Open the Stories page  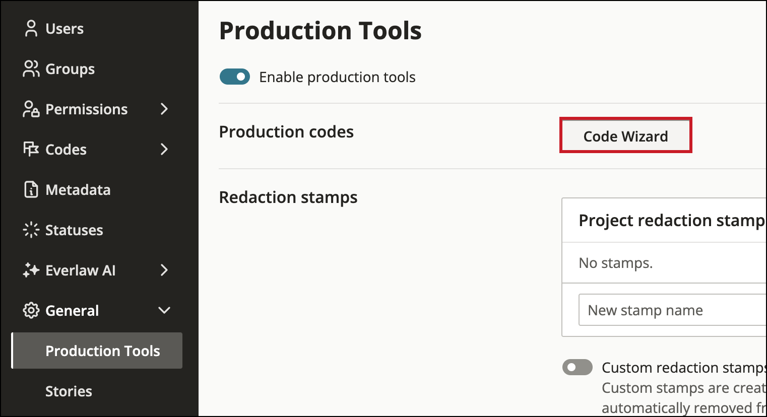pos(69,391)
